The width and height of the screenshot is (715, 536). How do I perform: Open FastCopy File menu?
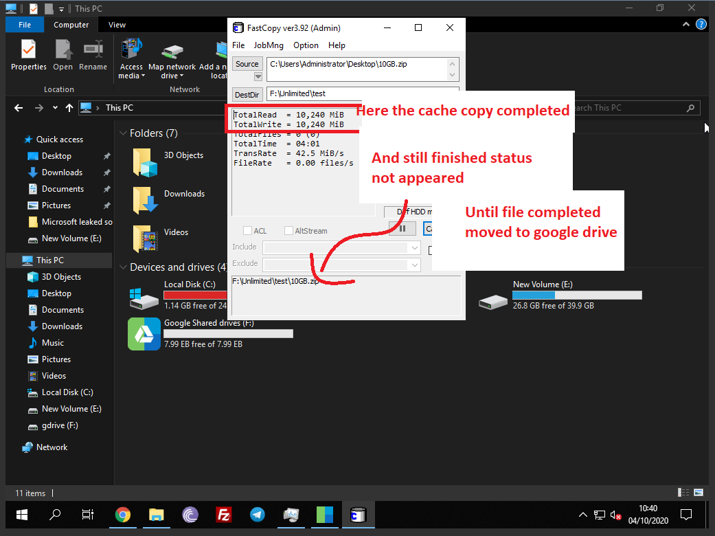coord(238,45)
